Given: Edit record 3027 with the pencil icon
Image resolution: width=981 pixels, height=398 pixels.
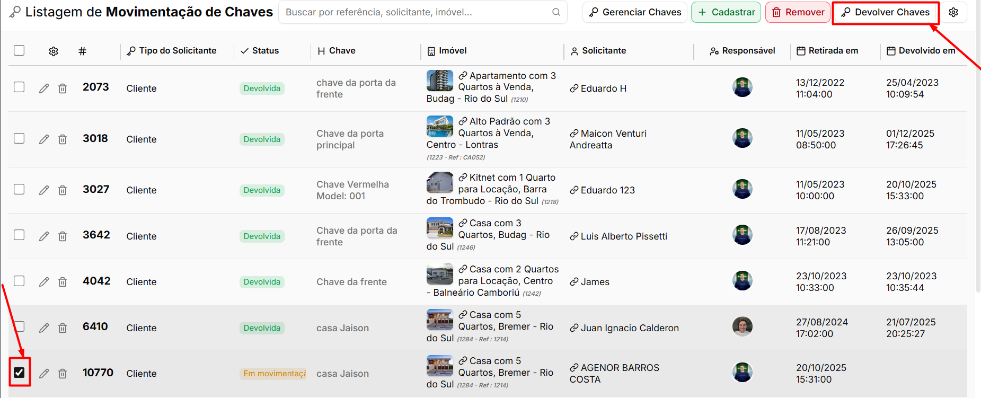Looking at the screenshot, I should (44, 190).
